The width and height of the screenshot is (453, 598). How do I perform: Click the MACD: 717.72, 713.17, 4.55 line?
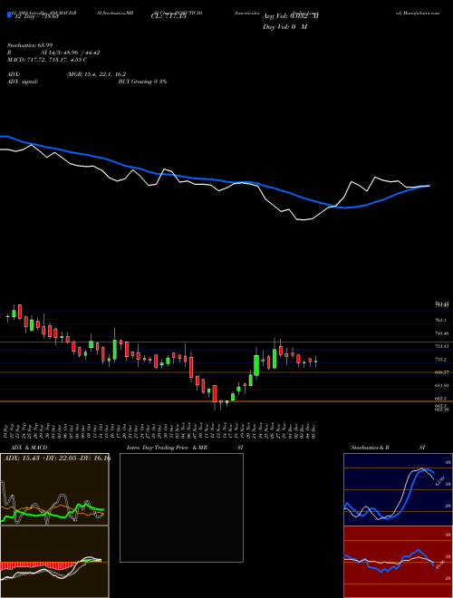point(47,60)
